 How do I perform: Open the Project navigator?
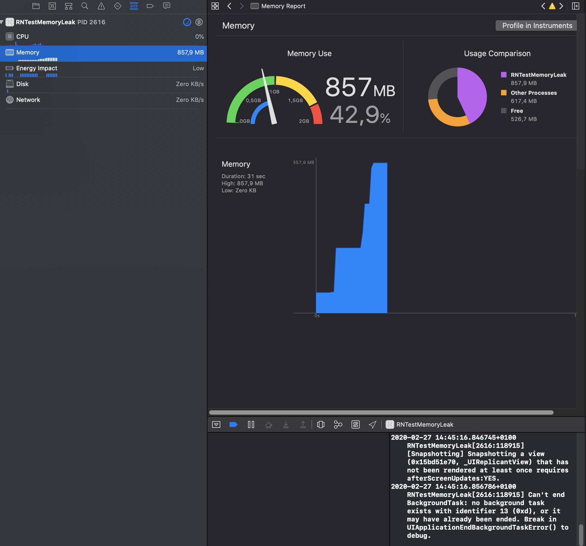pos(36,6)
